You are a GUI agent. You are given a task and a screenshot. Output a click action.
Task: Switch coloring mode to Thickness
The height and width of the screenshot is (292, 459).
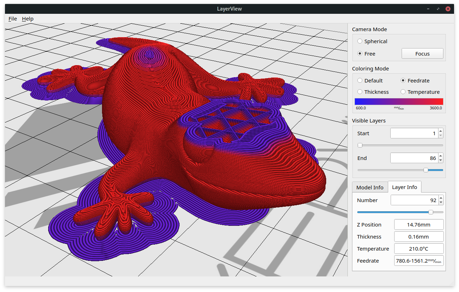click(x=360, y=92)
